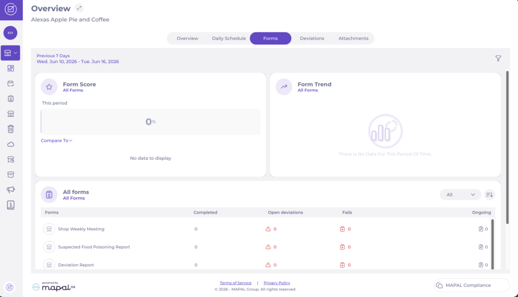Select the Attachments tab
Viewport: 518px width, 297px height.
353,38
